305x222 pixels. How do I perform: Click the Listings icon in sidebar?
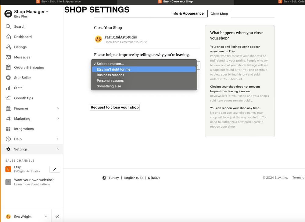coord(8,47)
